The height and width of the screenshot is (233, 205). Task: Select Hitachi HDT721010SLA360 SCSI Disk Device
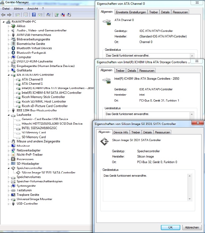[x=52, y=124]
